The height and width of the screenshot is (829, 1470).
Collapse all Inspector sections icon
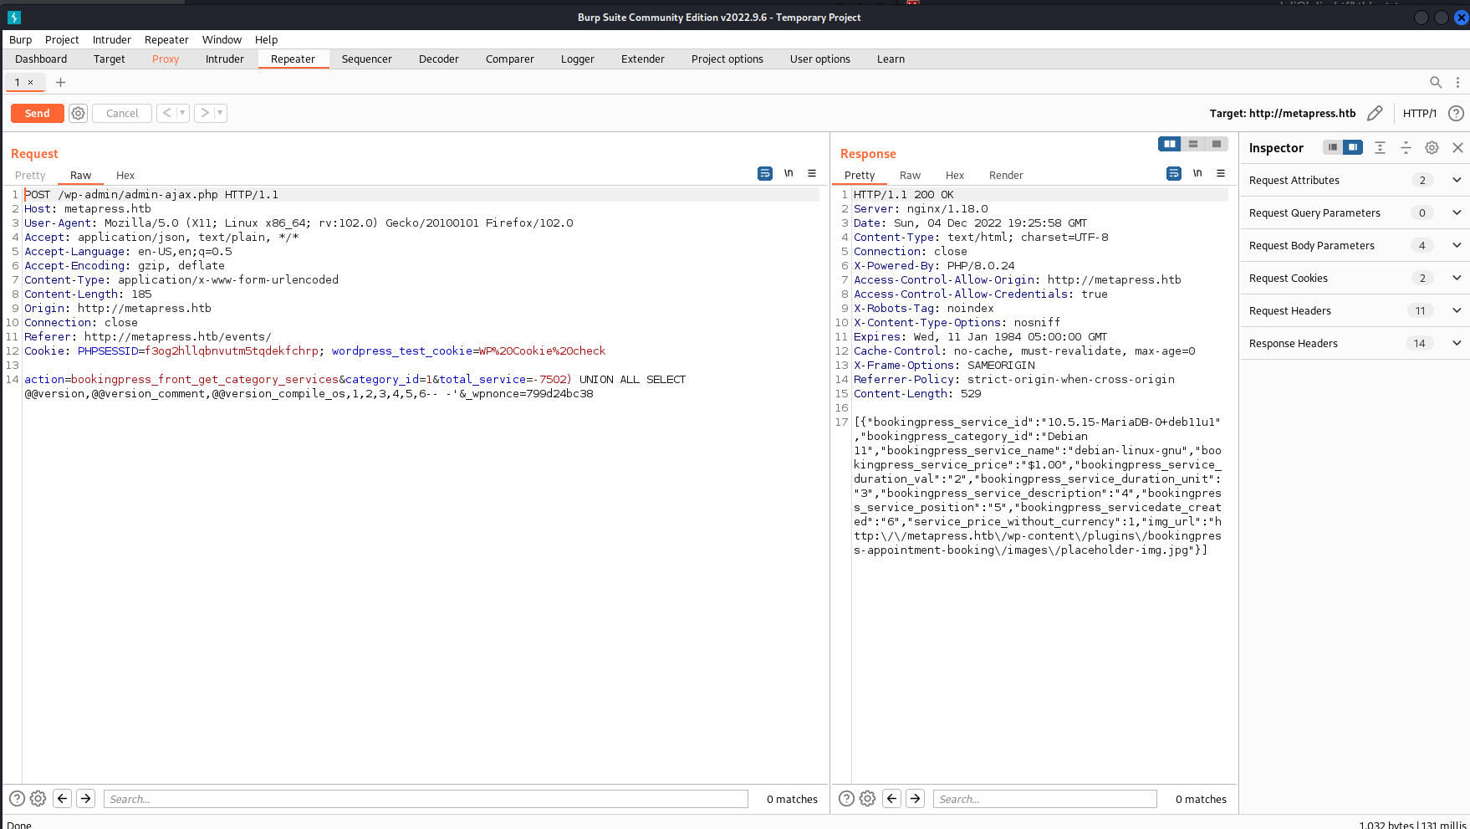1406,147
